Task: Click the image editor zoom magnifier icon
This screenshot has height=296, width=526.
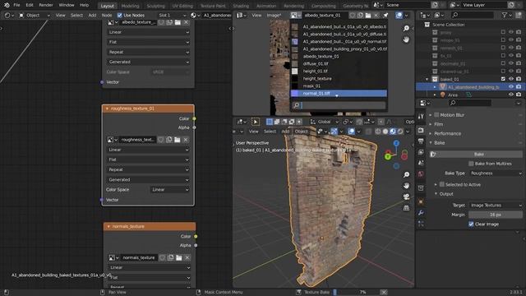Action: coord(406,28)
